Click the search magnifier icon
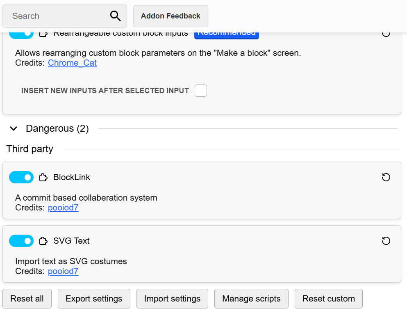 (116, 16)
